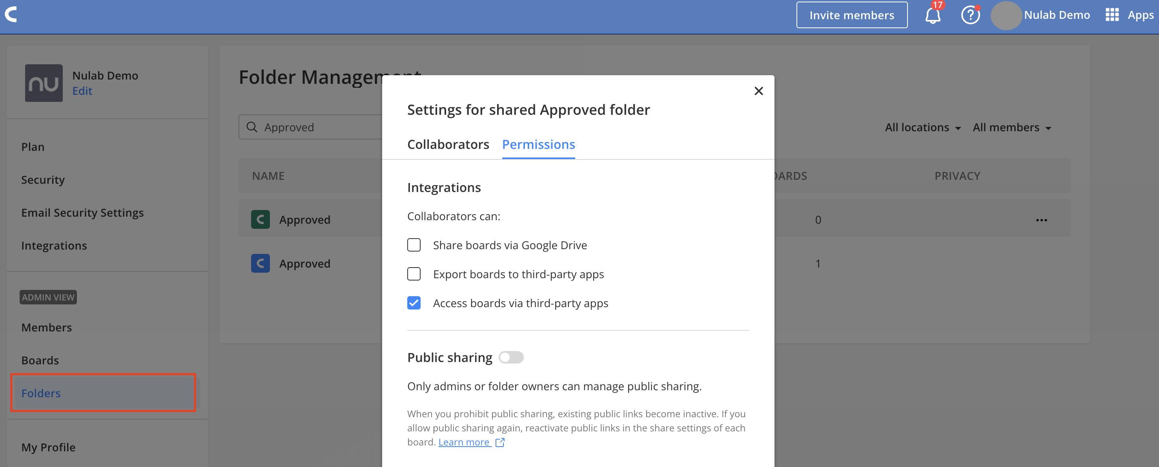1159x467 pixels.
Task: Enable Share boards via Google Drive
Action: coord(414,245)
